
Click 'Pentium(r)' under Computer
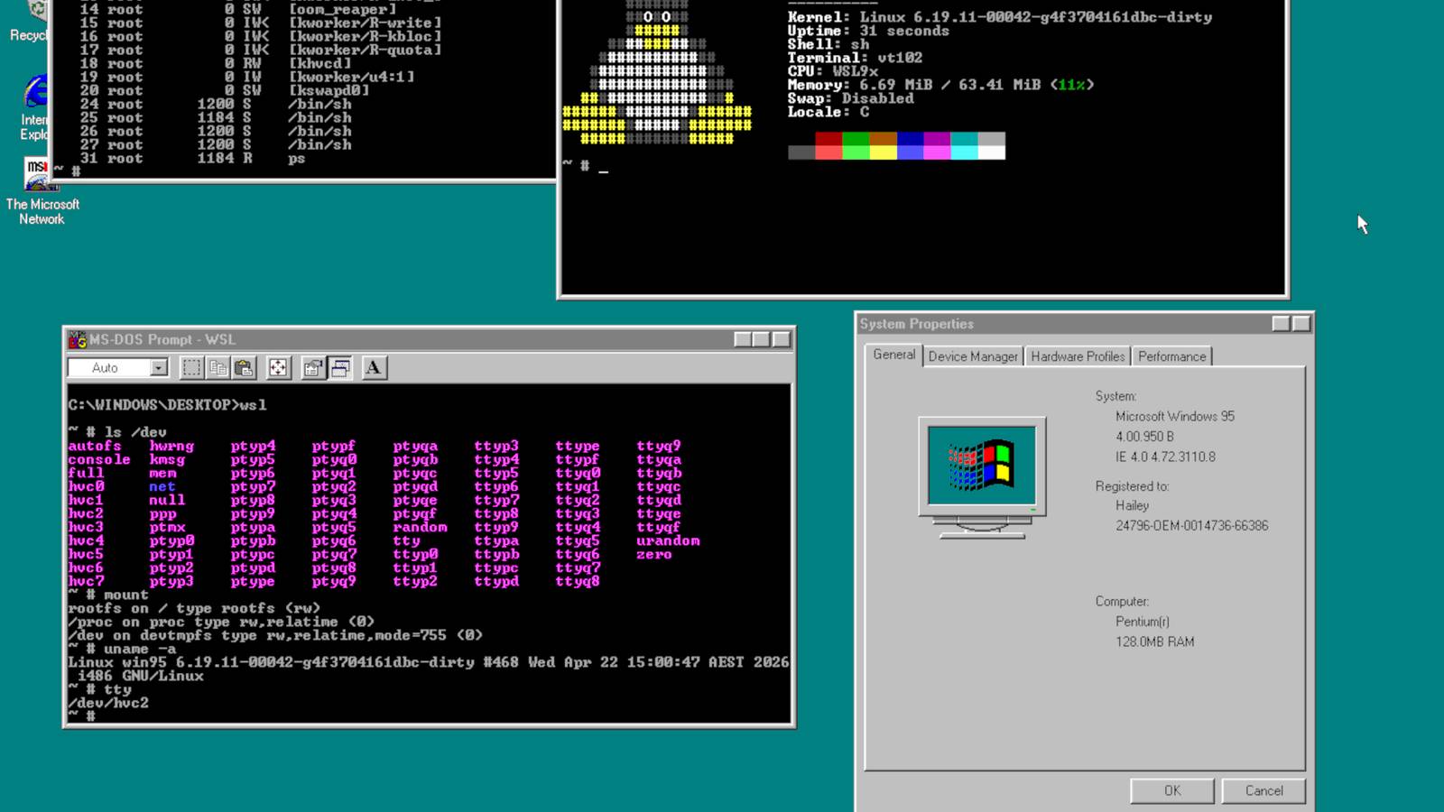point(1143,622)
